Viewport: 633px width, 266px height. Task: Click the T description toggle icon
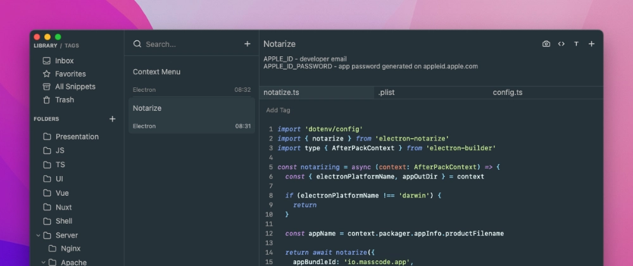[576, 44]
